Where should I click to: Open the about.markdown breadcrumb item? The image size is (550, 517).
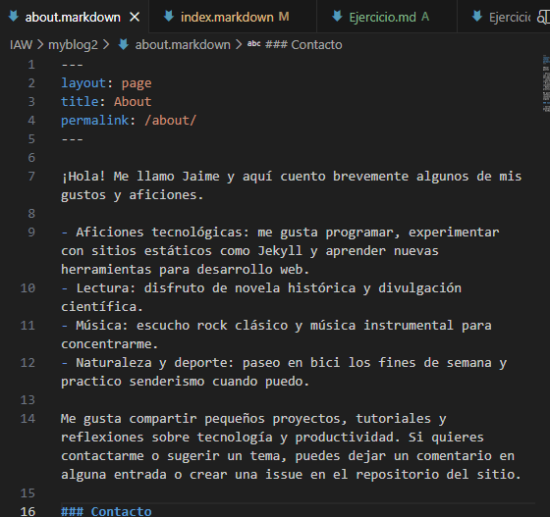pos(183,45)
